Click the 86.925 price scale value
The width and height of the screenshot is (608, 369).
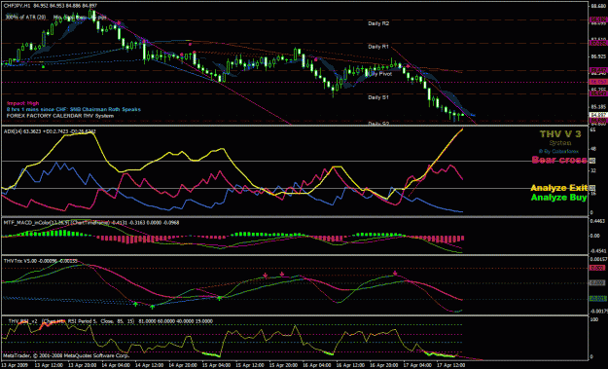coord(597,56)
